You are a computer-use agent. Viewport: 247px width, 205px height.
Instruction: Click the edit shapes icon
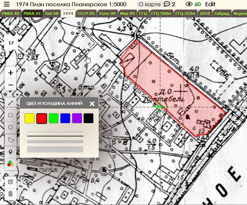11,181
